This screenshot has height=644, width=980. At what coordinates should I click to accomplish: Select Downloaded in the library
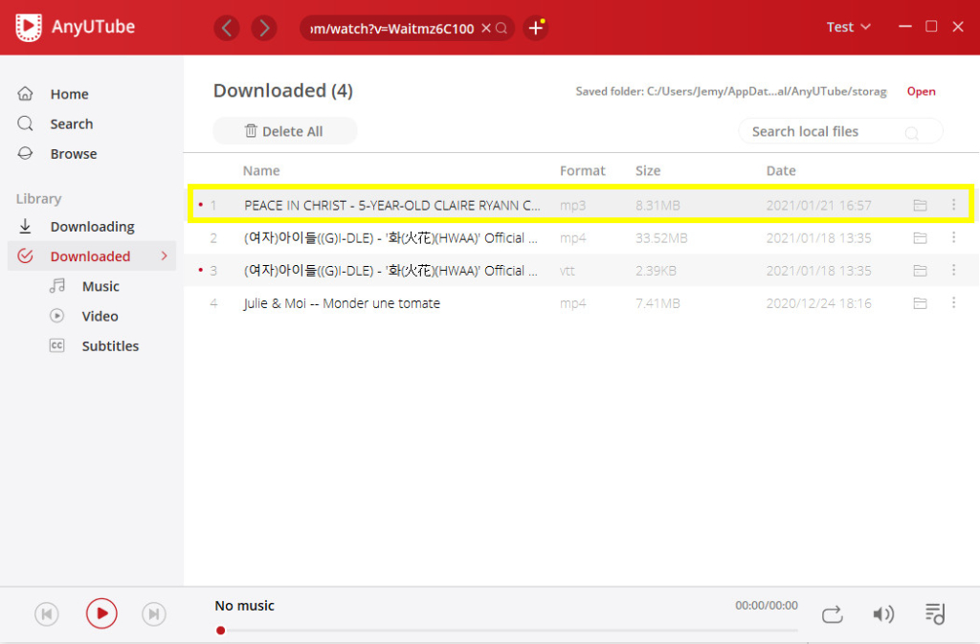point(91,256)
